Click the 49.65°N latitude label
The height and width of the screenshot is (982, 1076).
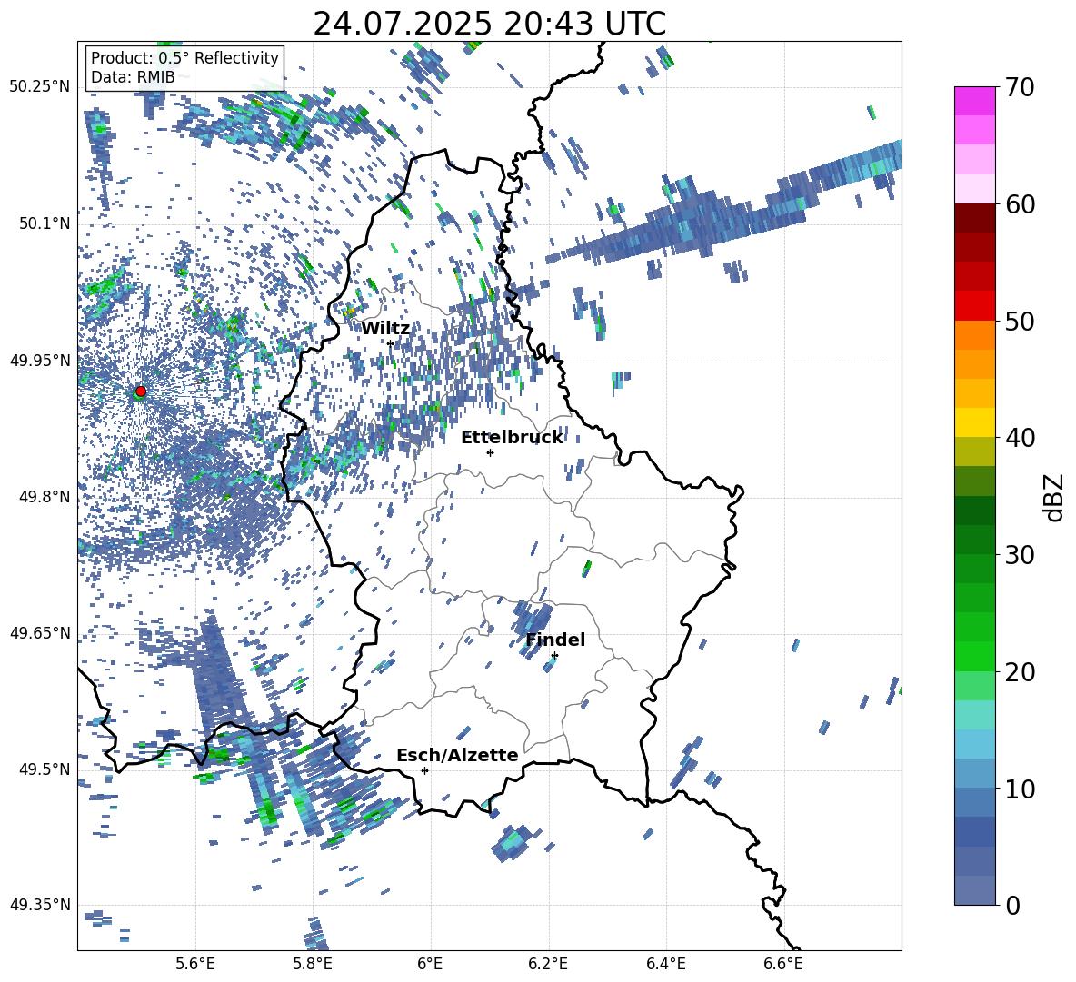(40, 633)
